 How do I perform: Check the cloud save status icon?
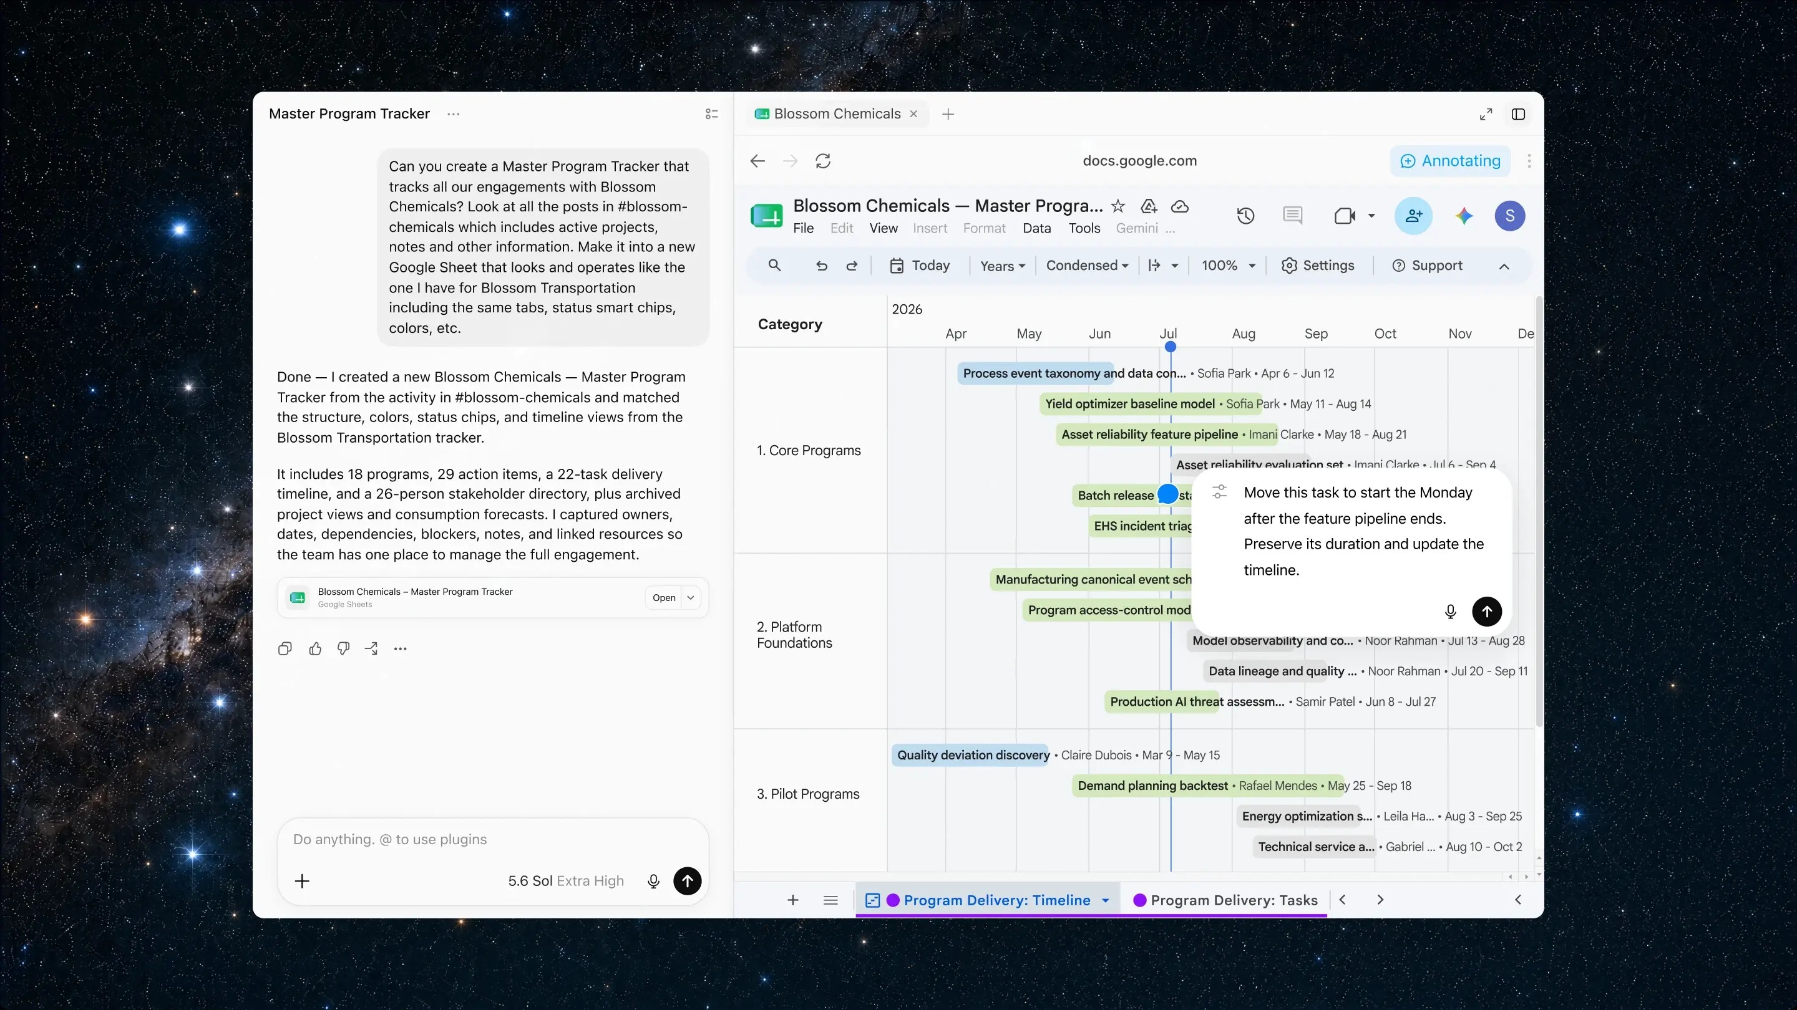1180,206
